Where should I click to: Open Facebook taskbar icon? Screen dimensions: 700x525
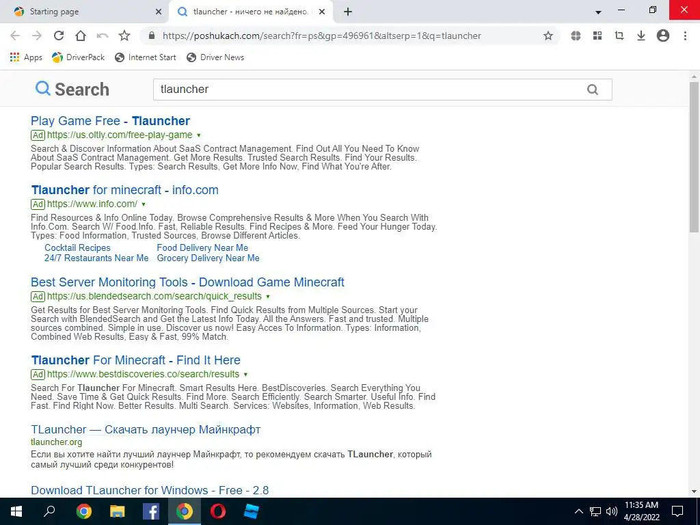pyautogui.click(x=151, y=511)
